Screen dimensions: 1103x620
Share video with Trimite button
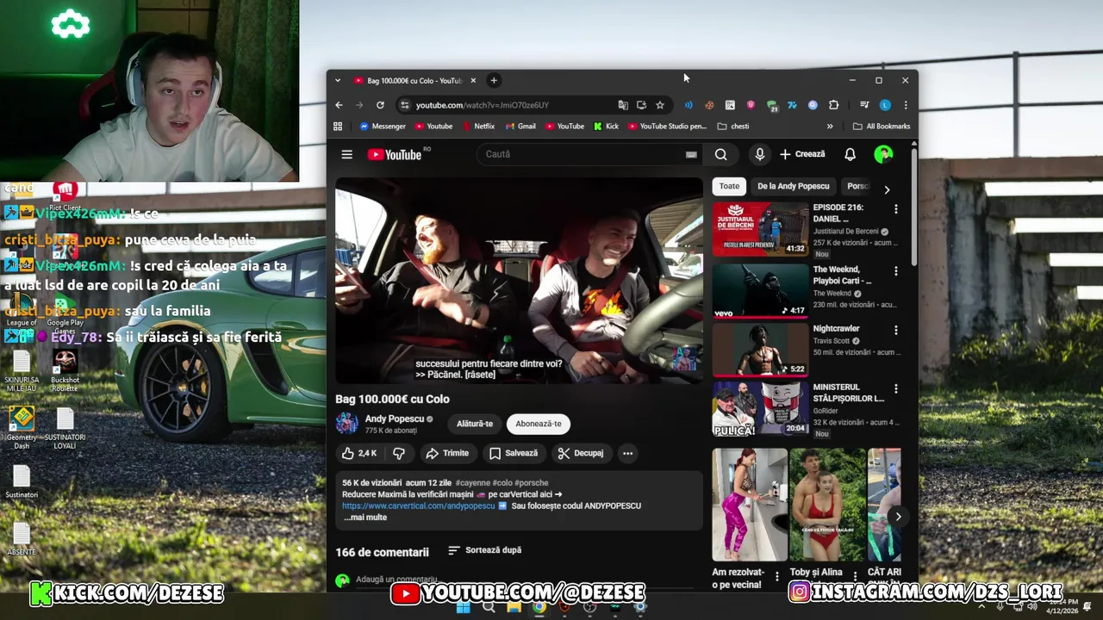[447, 453]
